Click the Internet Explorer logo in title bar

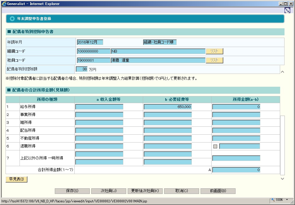(x=4, y=4)
